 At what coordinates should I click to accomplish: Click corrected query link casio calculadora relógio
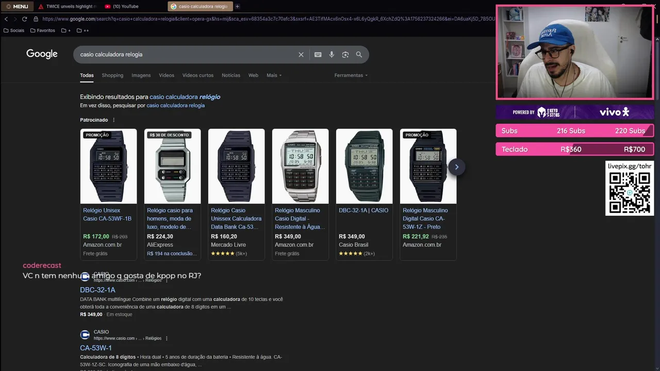point(185,97)
